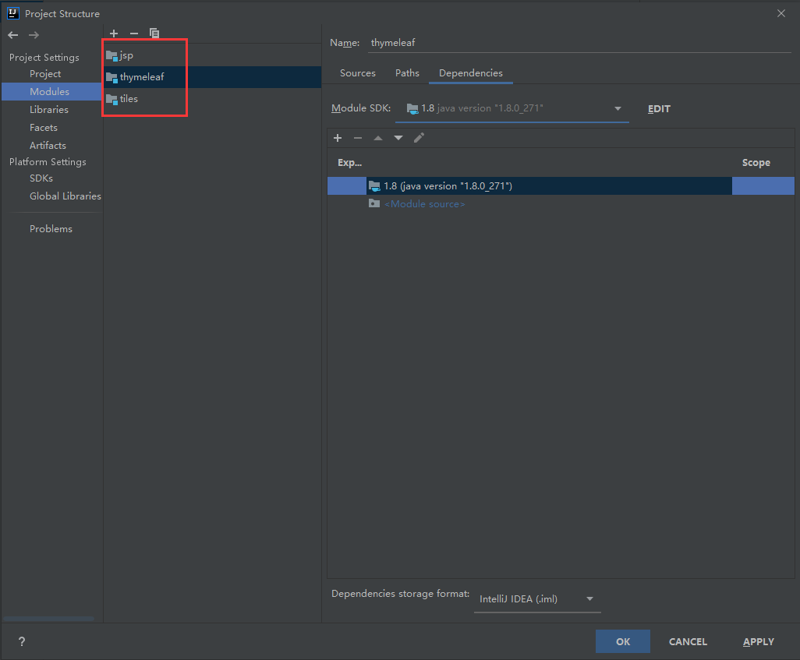Select the Module source row
Screen dimensions: 800x660
561,204
